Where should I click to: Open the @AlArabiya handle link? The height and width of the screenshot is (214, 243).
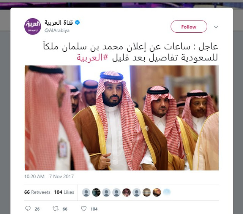[x=57, y=30]
